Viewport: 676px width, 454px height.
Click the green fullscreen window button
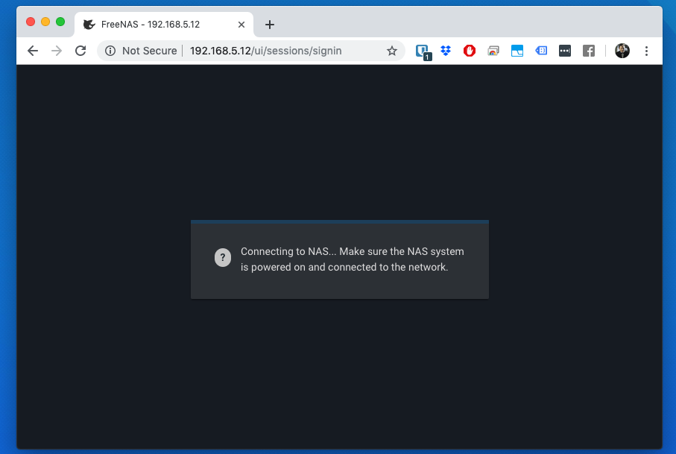click(x=60, y=22)
